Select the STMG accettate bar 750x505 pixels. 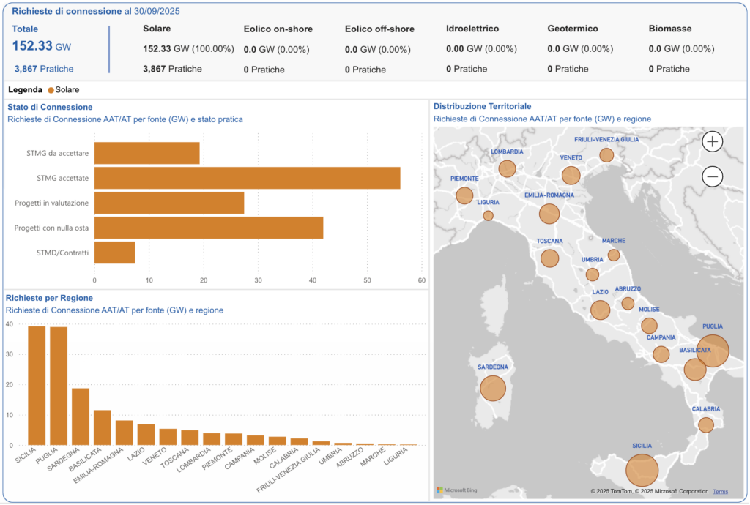[247, 178]
